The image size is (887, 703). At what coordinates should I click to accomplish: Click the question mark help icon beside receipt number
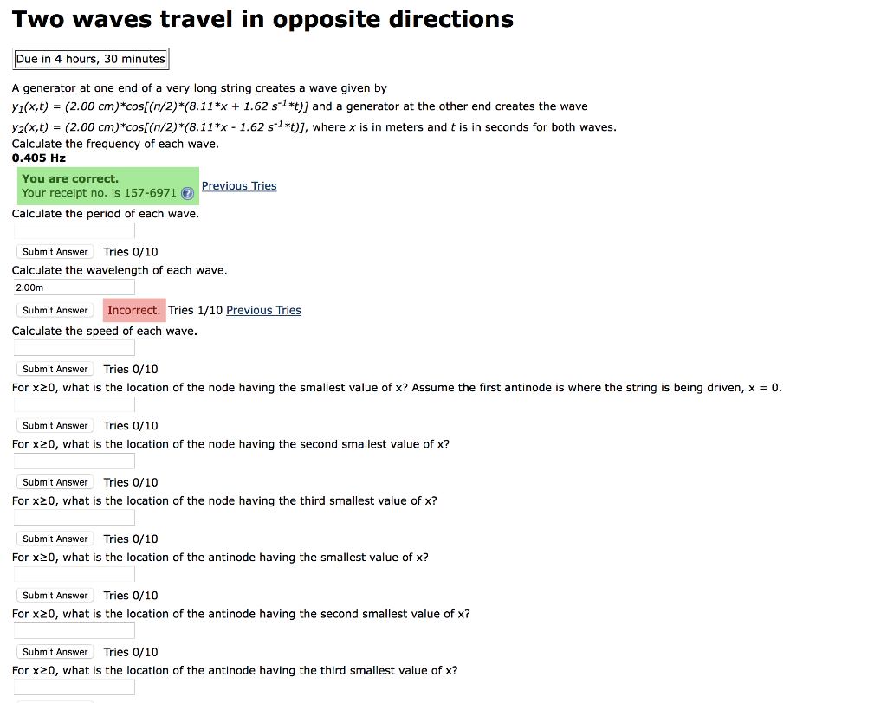[x=186, y=194]
